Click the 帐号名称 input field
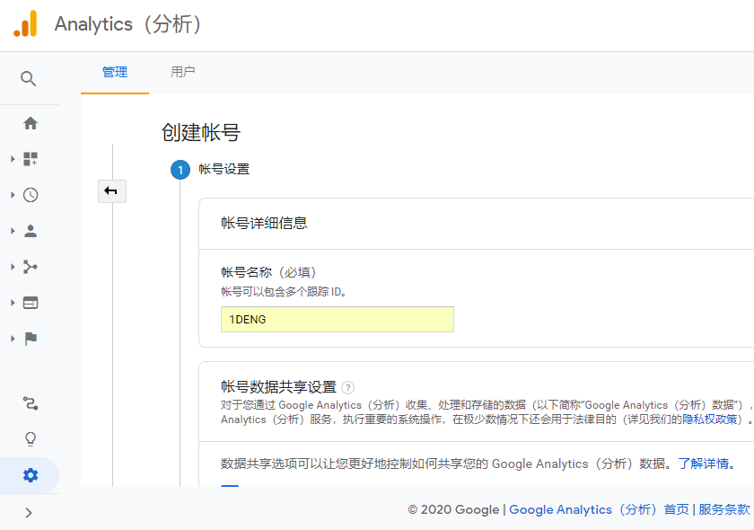Viewport: 754px width, 530px height. 337,319
